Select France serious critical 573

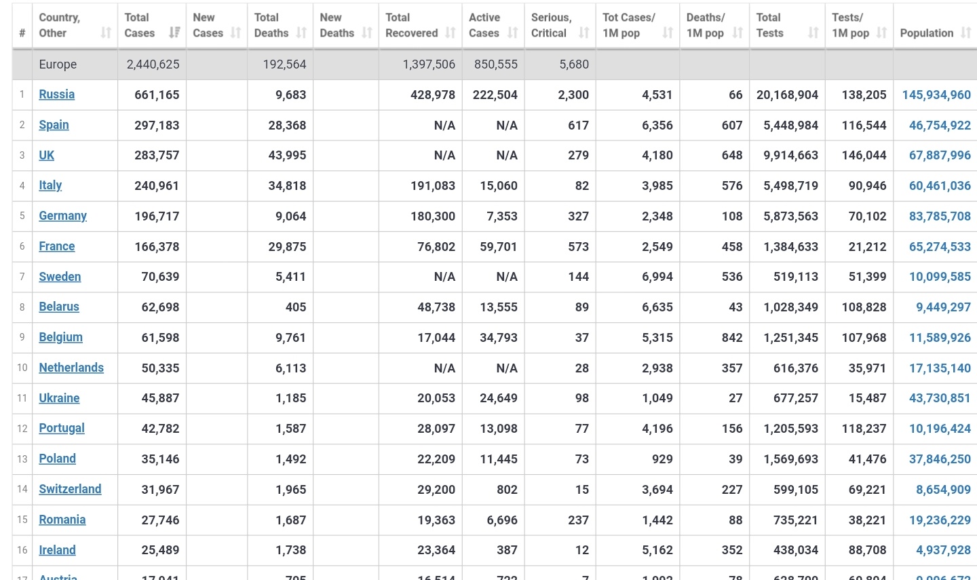(x=578, y=247)
